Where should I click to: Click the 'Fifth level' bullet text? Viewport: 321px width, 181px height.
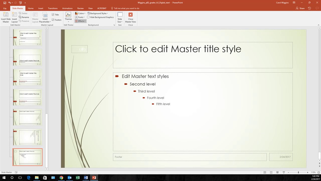163,104
